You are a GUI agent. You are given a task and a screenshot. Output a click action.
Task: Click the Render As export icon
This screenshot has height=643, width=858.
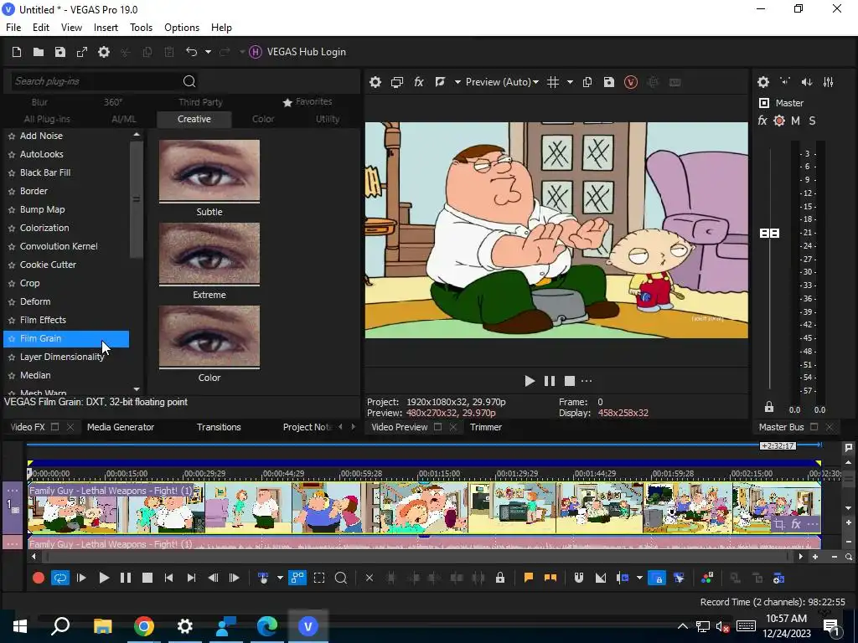tap(82, 52)
